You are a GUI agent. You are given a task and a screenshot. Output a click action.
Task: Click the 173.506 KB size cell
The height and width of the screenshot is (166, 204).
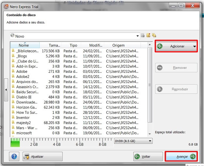click(51, 51)
